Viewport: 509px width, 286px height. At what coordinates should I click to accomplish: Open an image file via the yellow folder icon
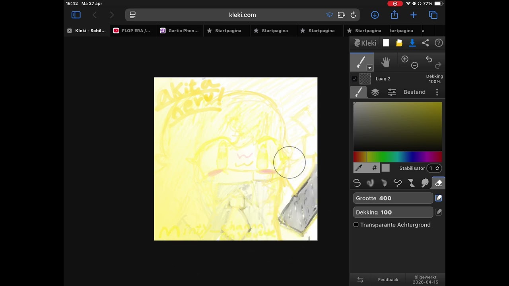click(399, 43)
